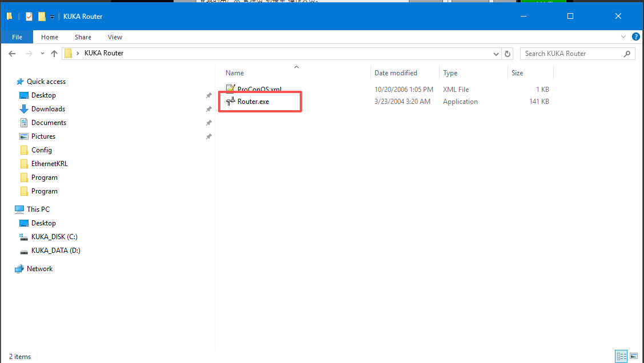
Task: Open the recent locations dropdown
Action: coord(42,54)
